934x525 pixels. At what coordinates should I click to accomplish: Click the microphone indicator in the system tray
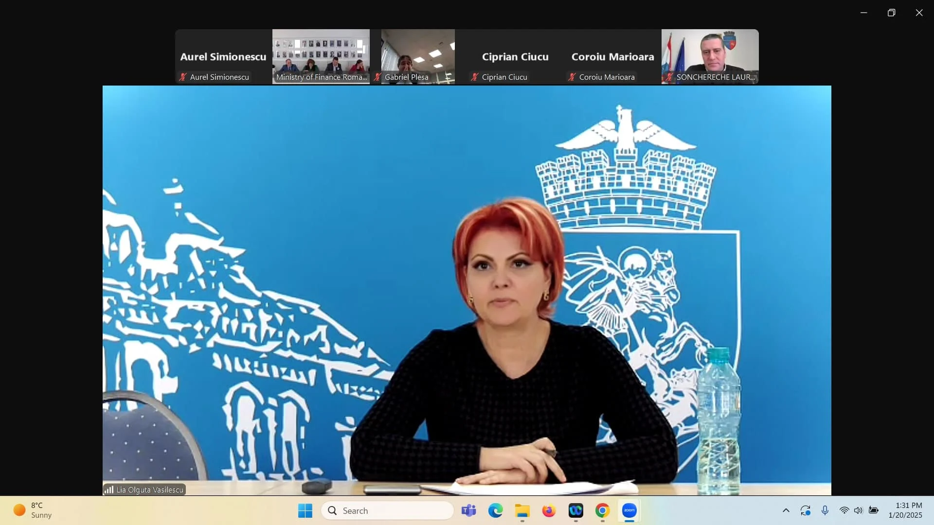coord(826,510)
